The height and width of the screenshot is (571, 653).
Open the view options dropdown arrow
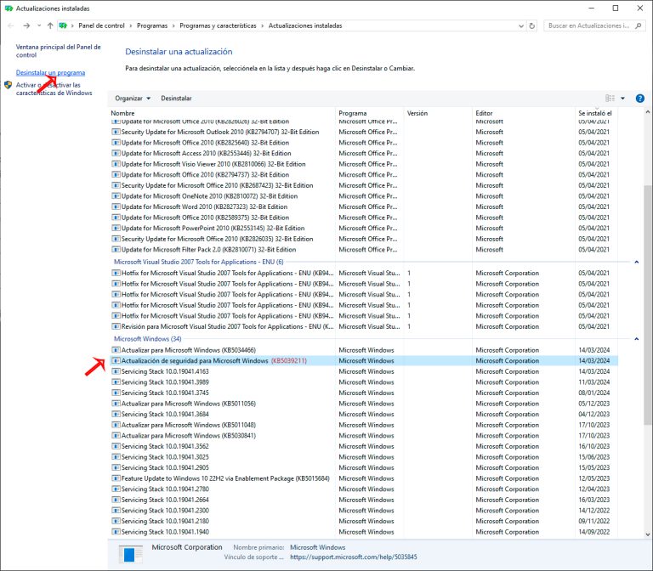coord(622,99)
